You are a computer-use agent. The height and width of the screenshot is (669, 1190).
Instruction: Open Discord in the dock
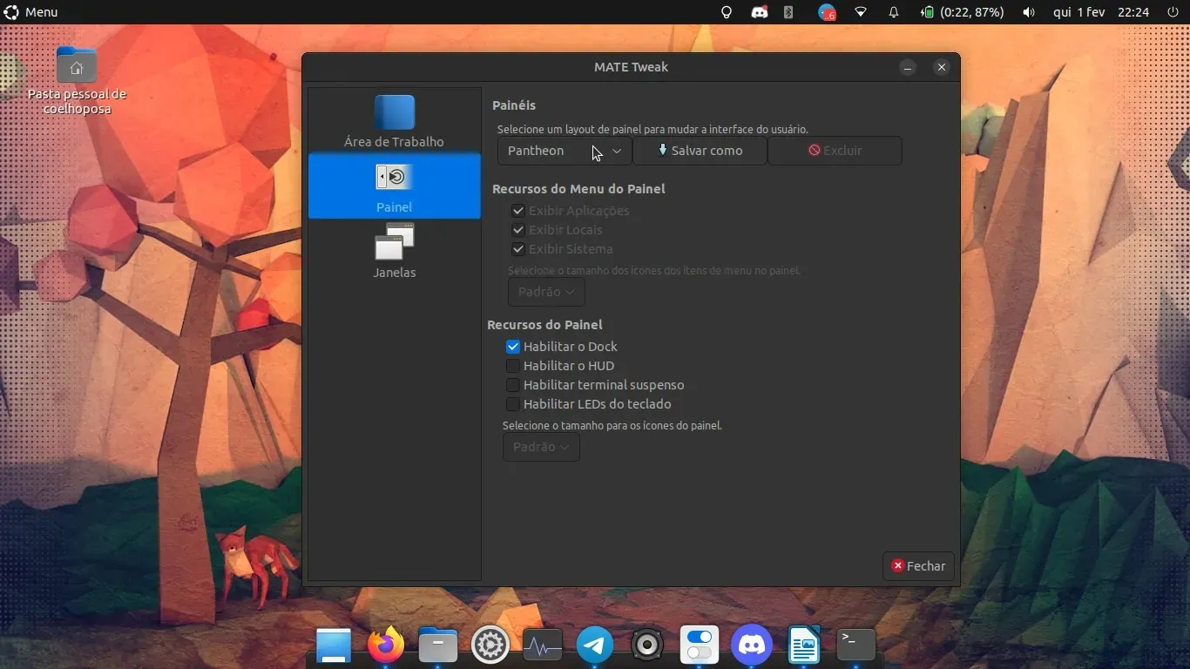[x=752, y=645]
